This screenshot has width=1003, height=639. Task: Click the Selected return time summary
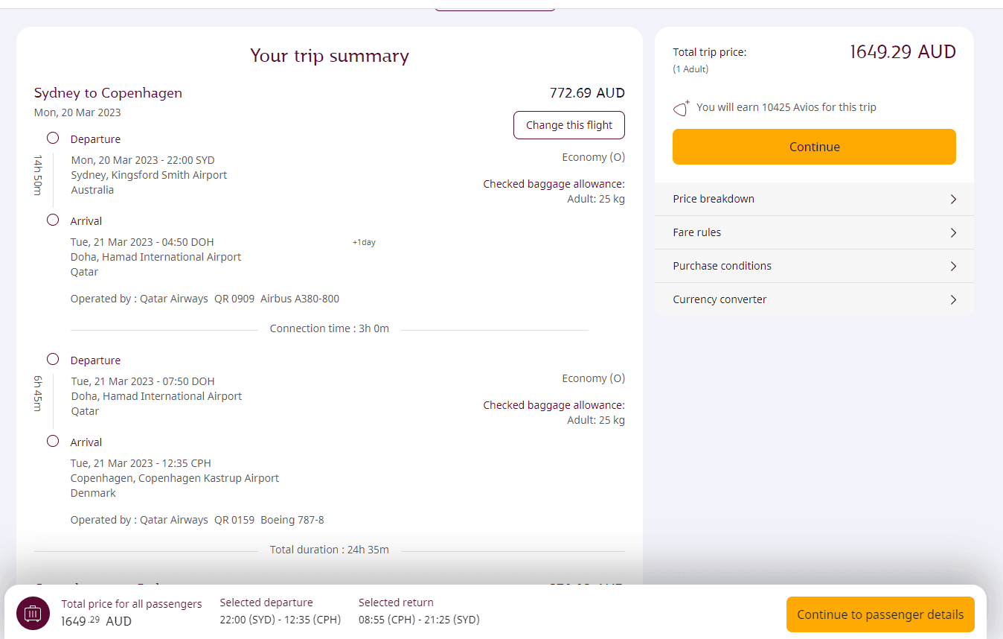[x=419, y=620]
